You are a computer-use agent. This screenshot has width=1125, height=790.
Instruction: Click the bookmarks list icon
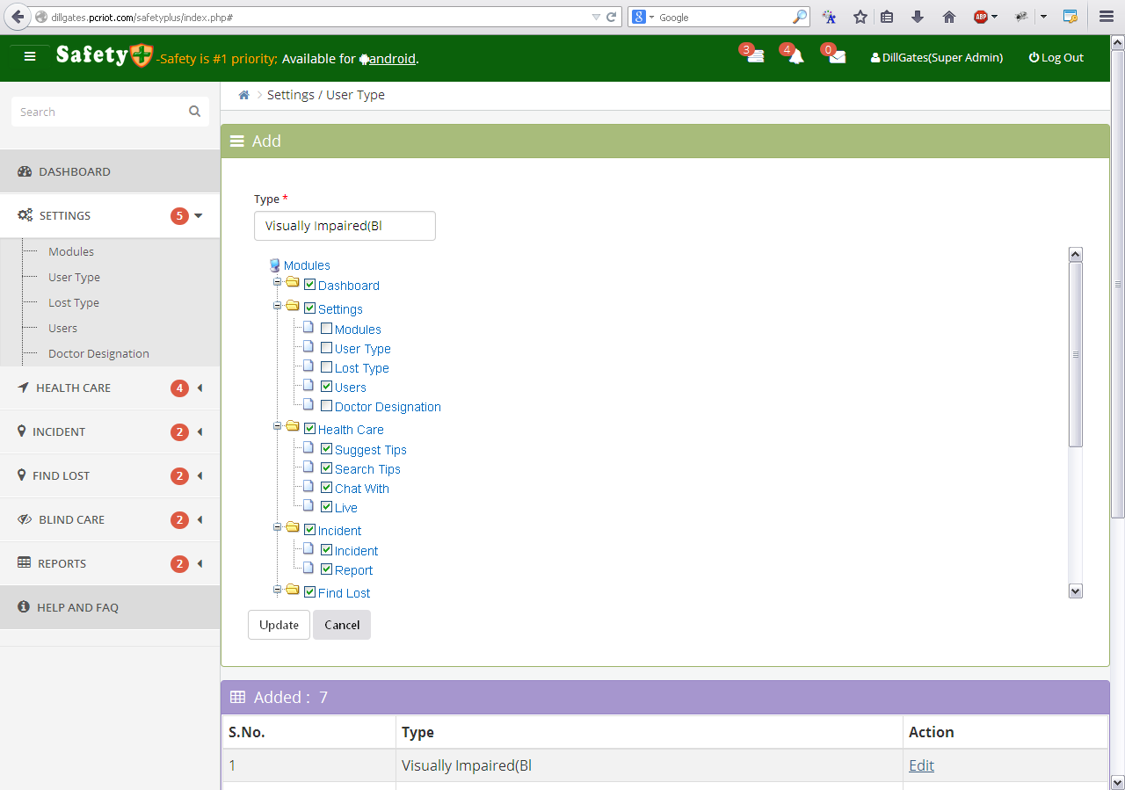[x=887, y=17]
